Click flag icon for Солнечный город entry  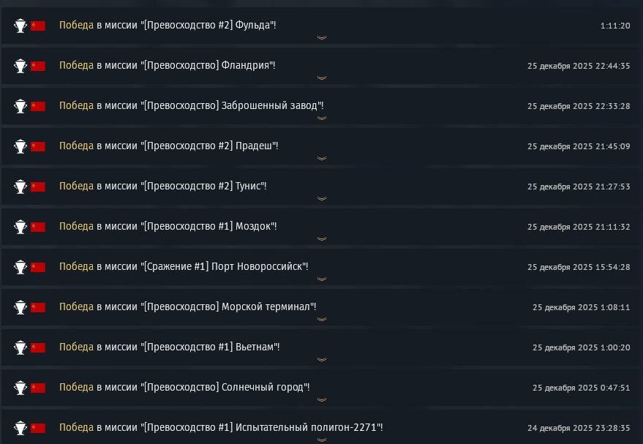point(38,388)
